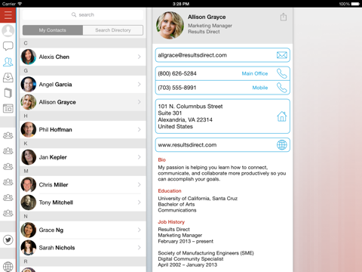Select the Tony Mitchell name
The width and height of the screenshot is (362, 272).
[56, 202]
